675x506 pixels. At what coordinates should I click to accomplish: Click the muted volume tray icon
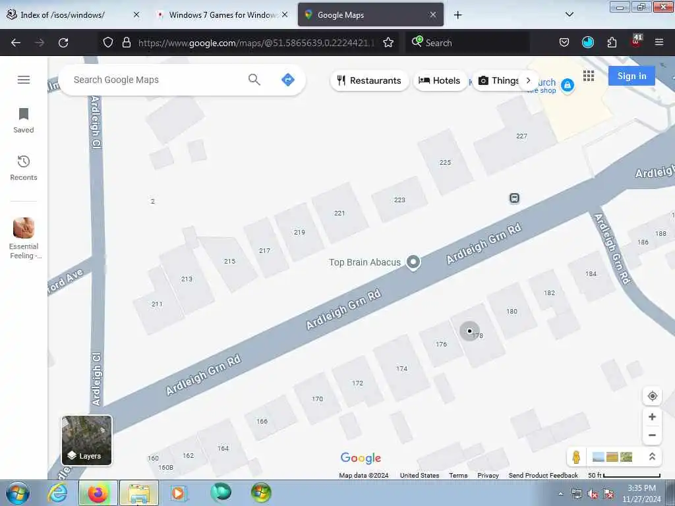(x=593, y=494)
